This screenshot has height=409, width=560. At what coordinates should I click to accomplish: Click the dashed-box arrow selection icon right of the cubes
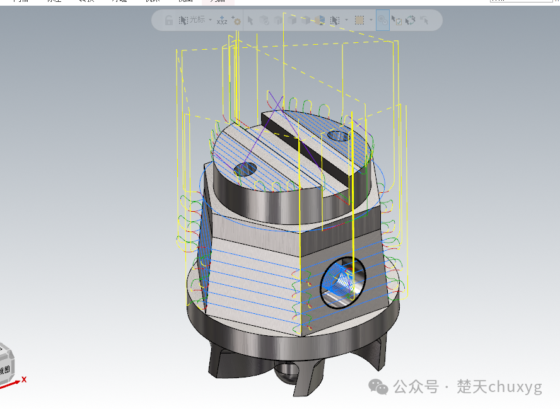[335, 20]
